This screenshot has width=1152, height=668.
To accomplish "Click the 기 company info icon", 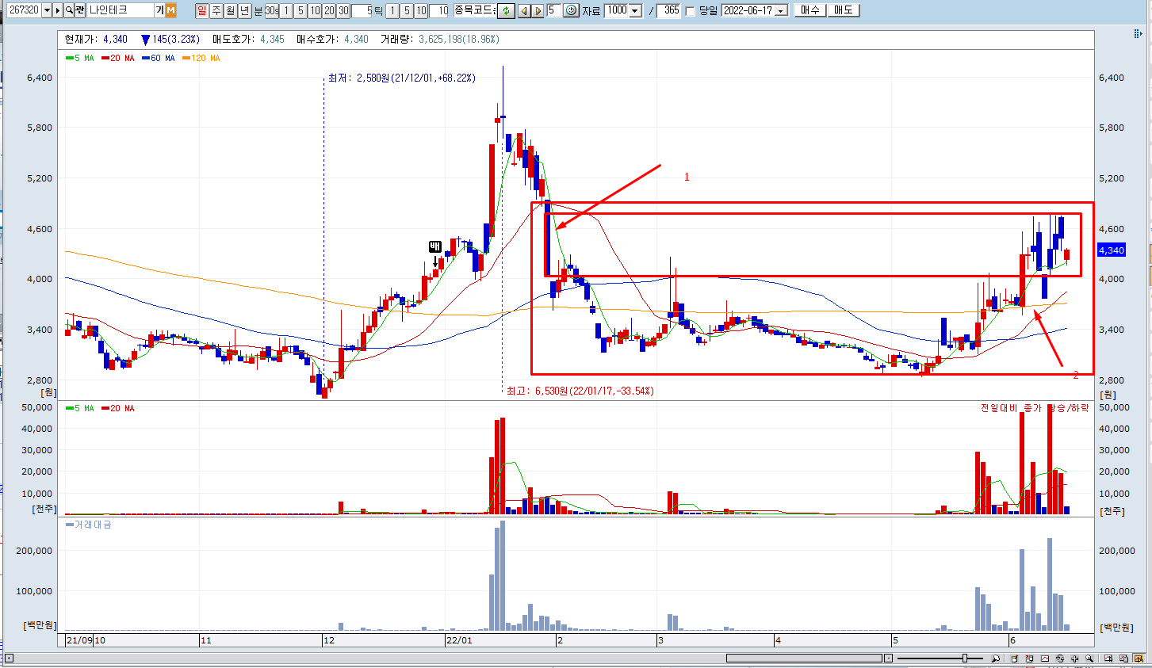I will coord(159,10).
